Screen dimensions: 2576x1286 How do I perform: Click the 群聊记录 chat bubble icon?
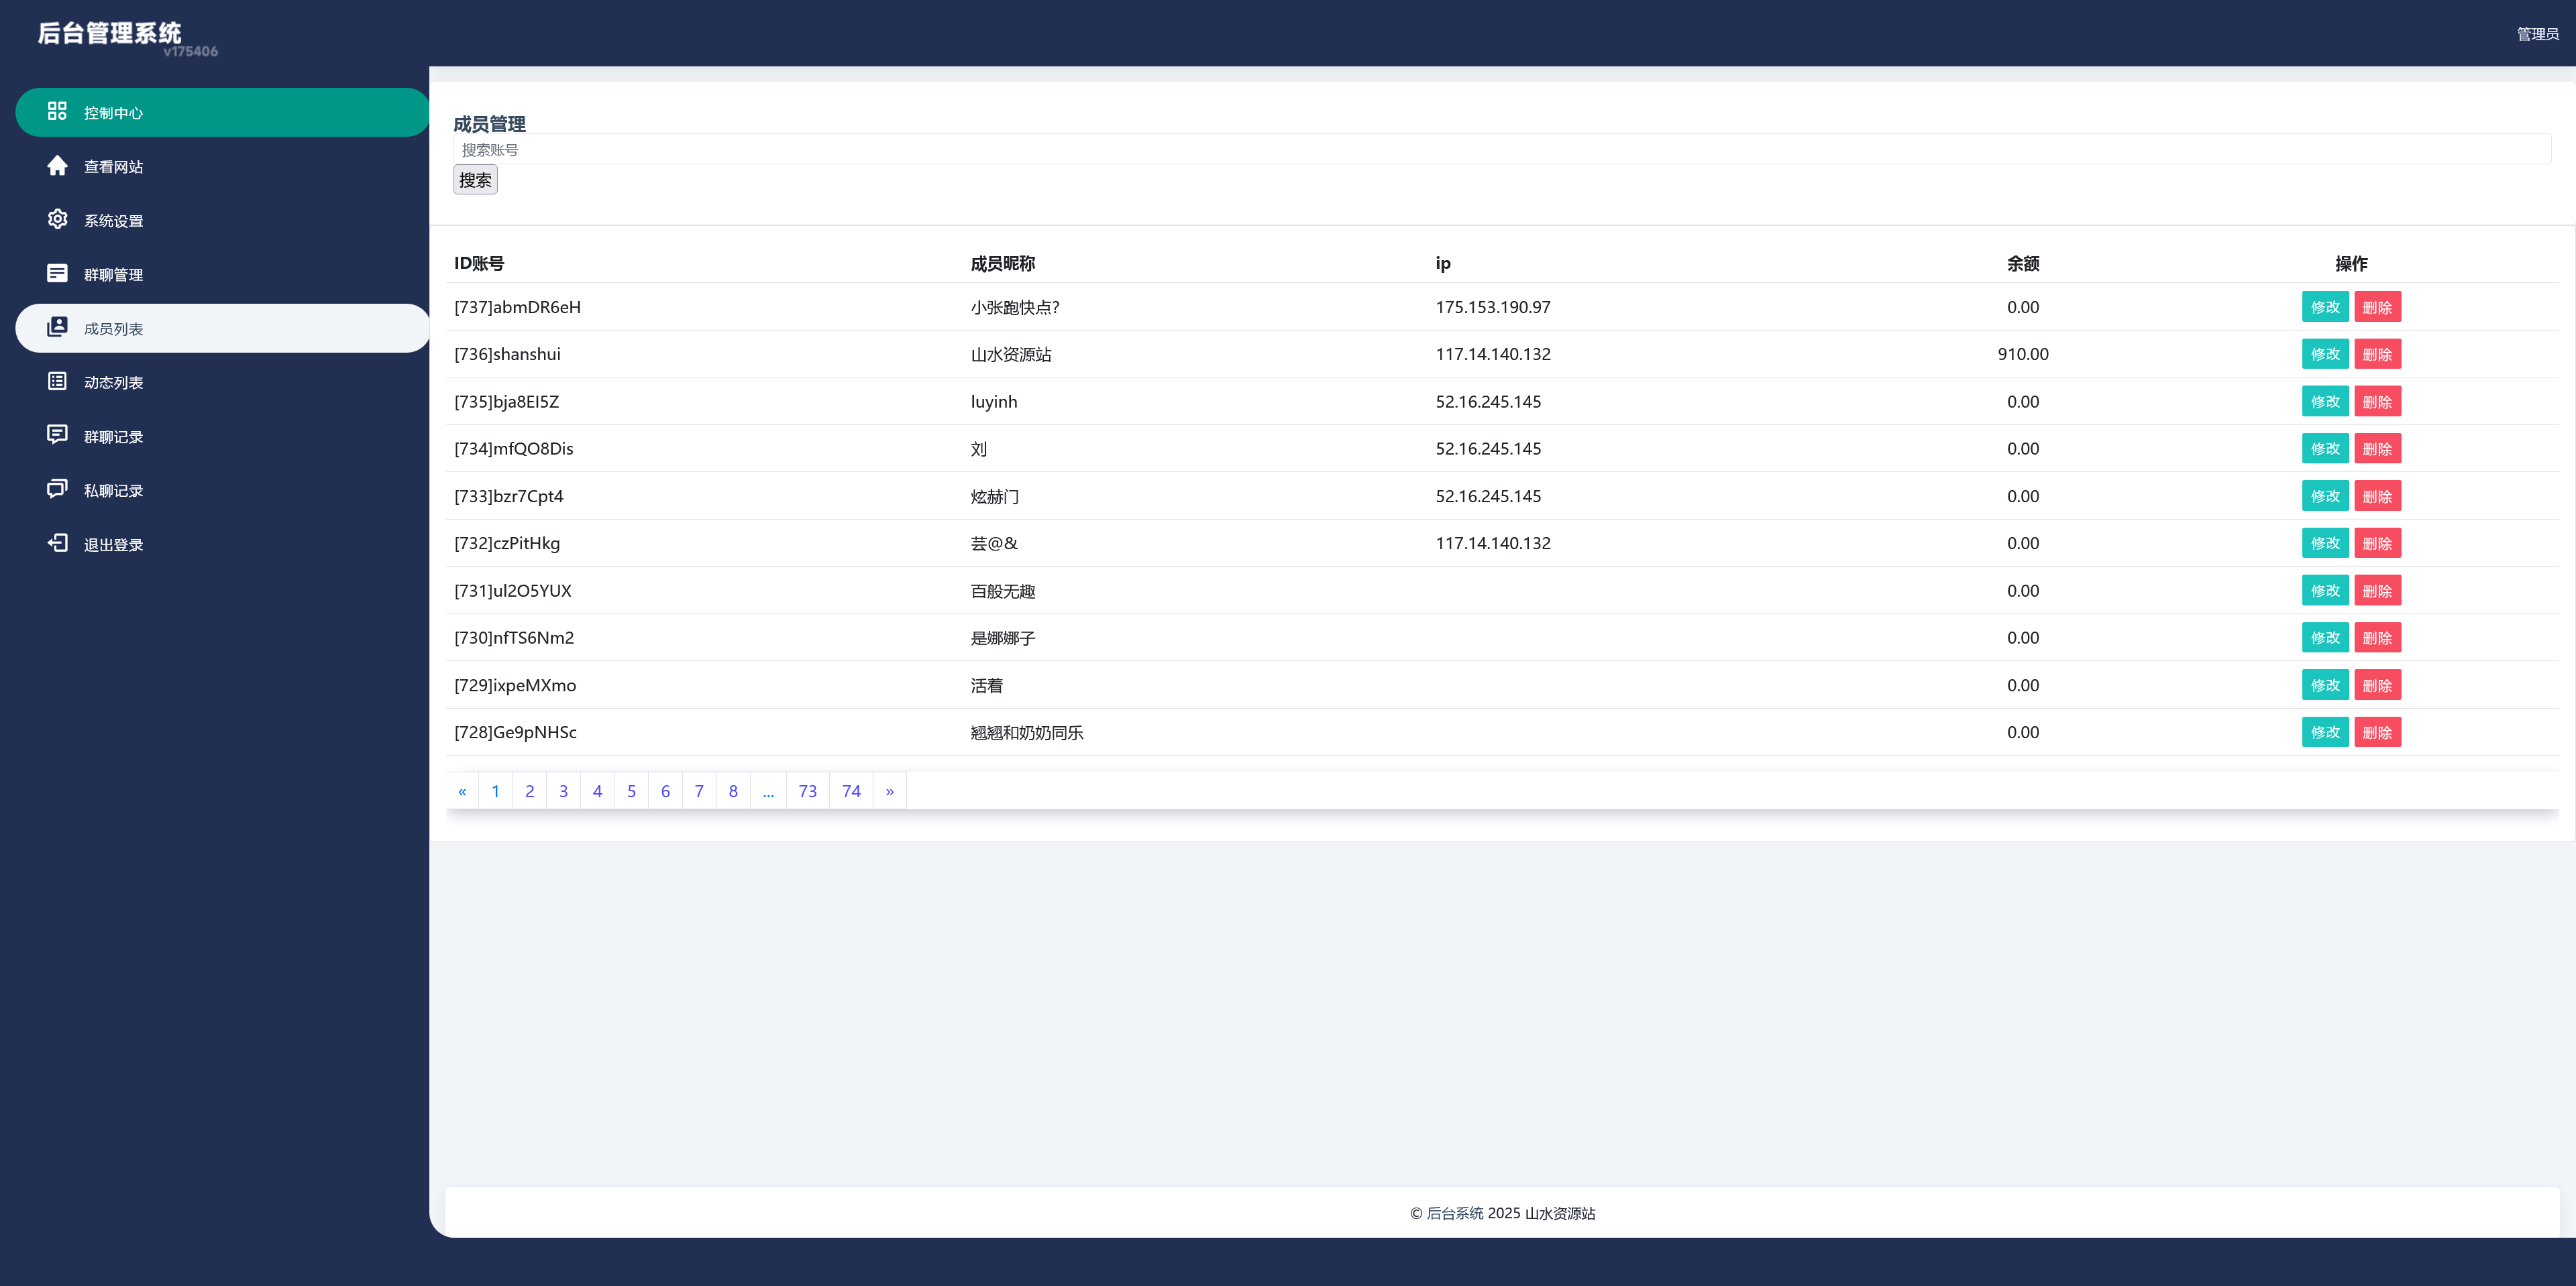(x=57, y=434)
